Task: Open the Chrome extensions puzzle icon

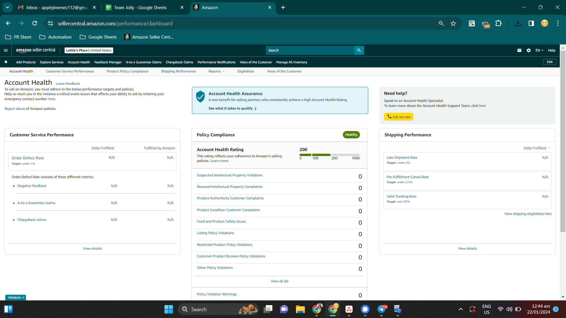Action: [x=498, y=23]
